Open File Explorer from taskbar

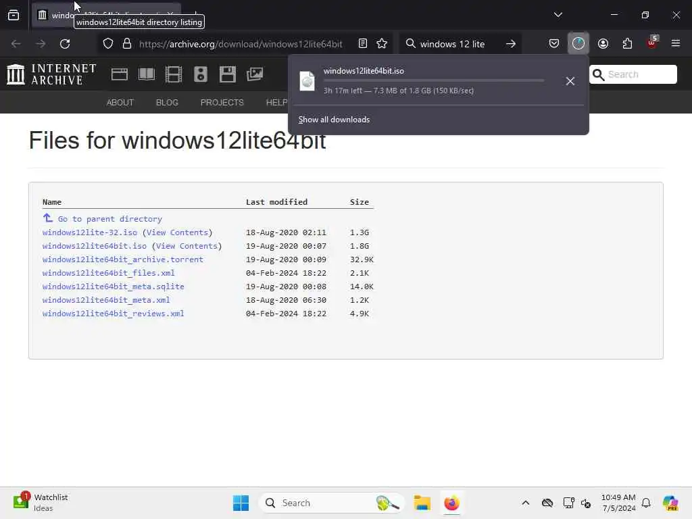422,503
